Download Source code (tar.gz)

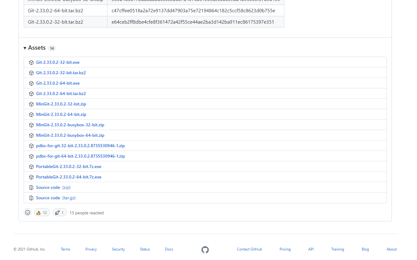(56, 198)
